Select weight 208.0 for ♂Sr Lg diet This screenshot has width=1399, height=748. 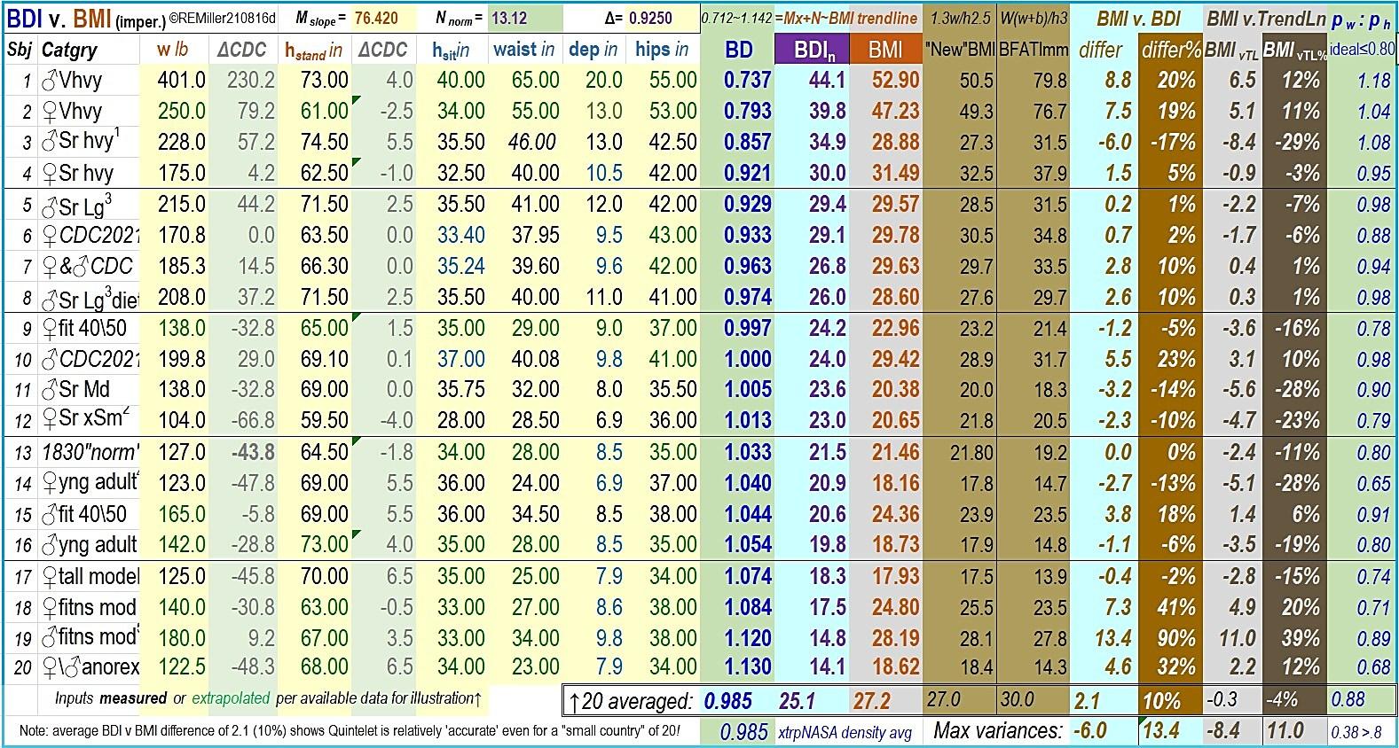click(182, 298)
